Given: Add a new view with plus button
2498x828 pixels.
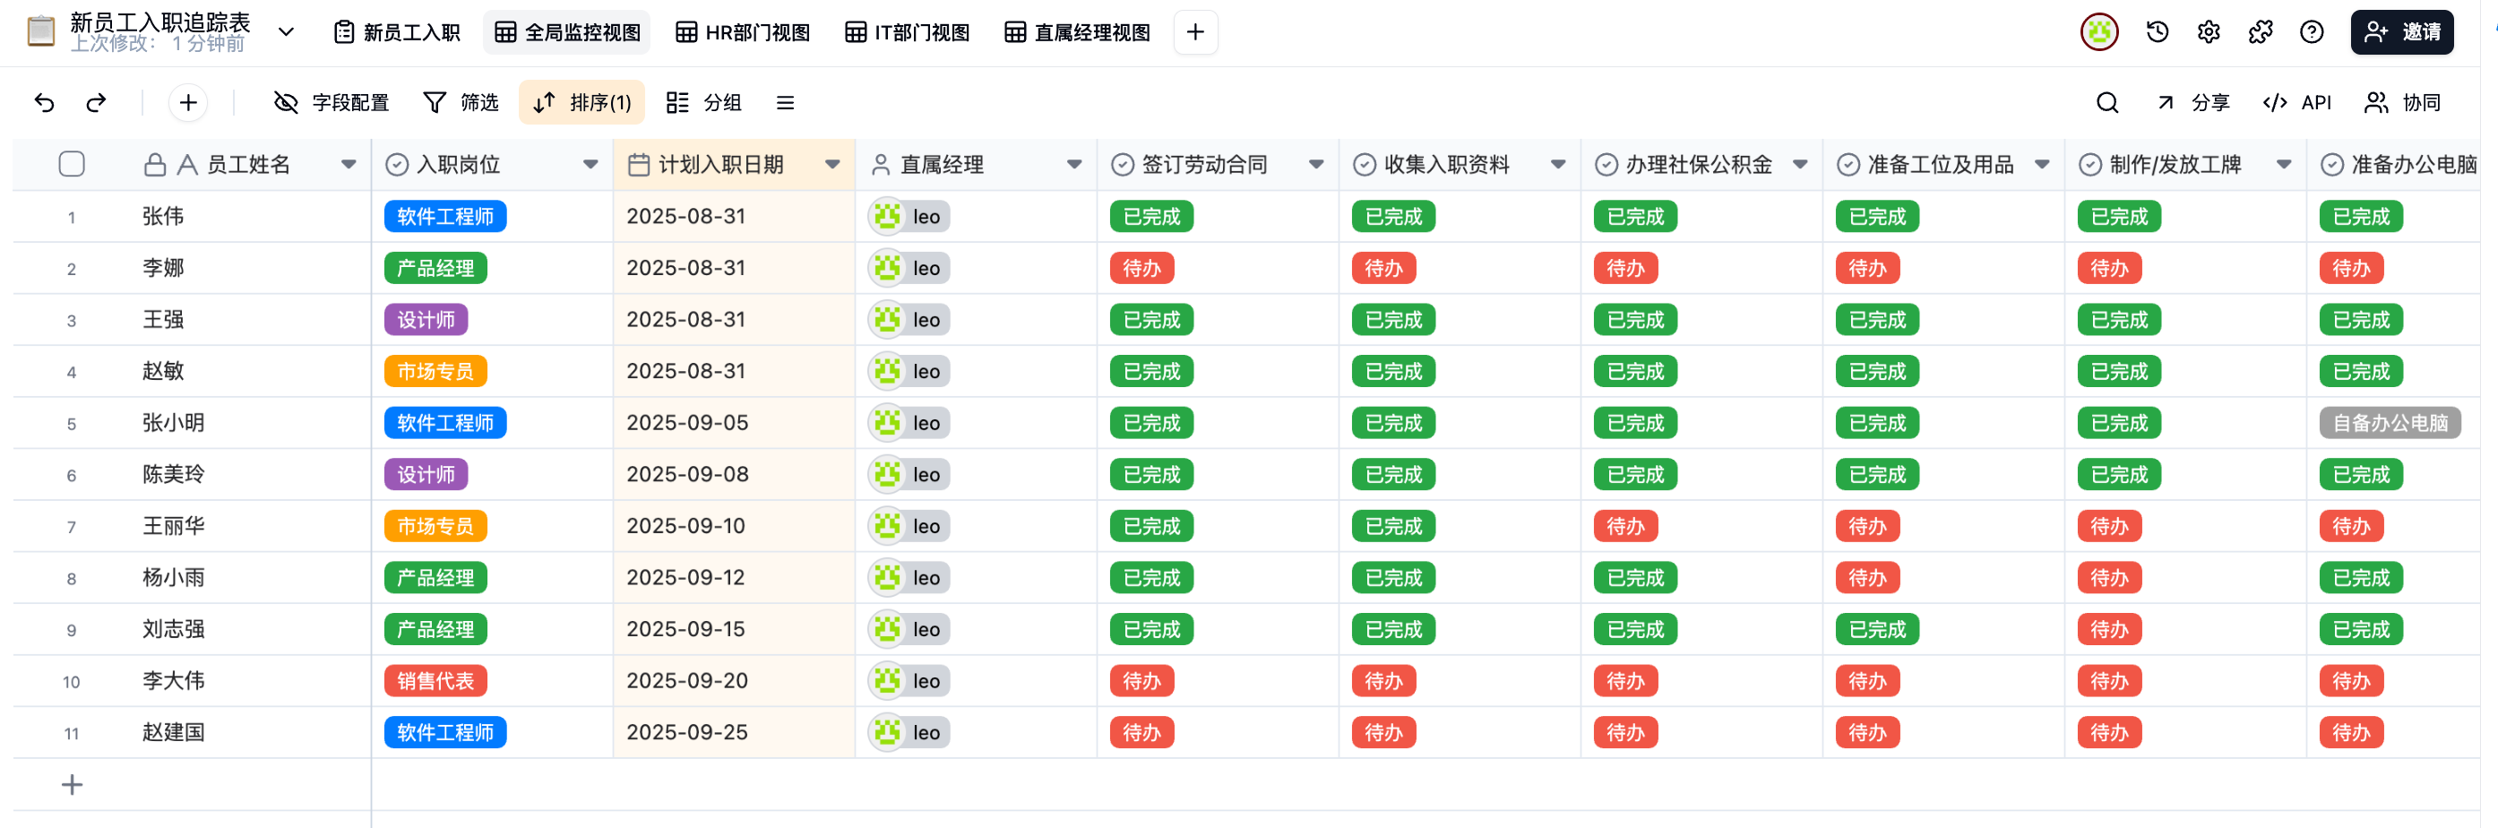Looking at the screenshot, I should (x=1195, y=32).
